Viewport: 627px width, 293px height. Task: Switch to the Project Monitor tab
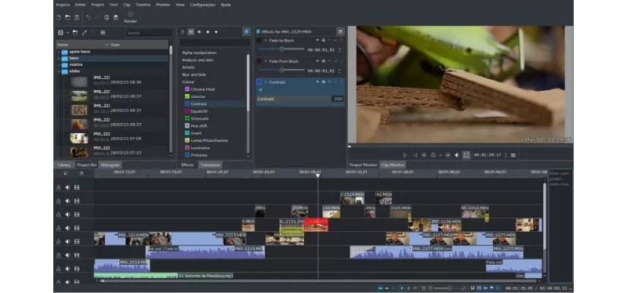point(364,165)
